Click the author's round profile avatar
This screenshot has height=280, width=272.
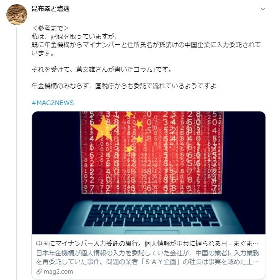(17, 15)
